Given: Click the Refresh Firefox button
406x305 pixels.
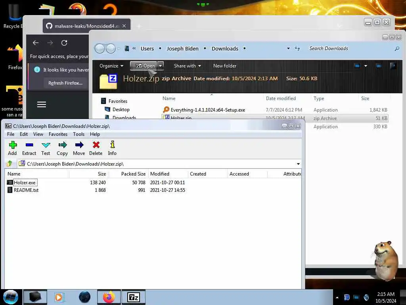Looking at the screenshot, I should click(65, 83).
